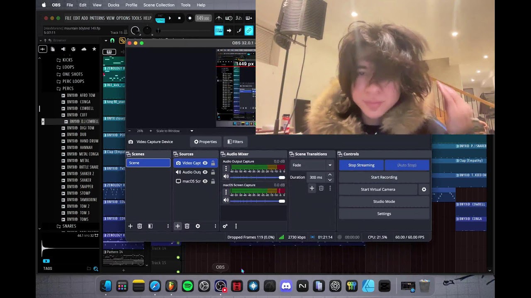Lock the macOS Screen Capture source

pyautogui.click(x=213, y=181)
